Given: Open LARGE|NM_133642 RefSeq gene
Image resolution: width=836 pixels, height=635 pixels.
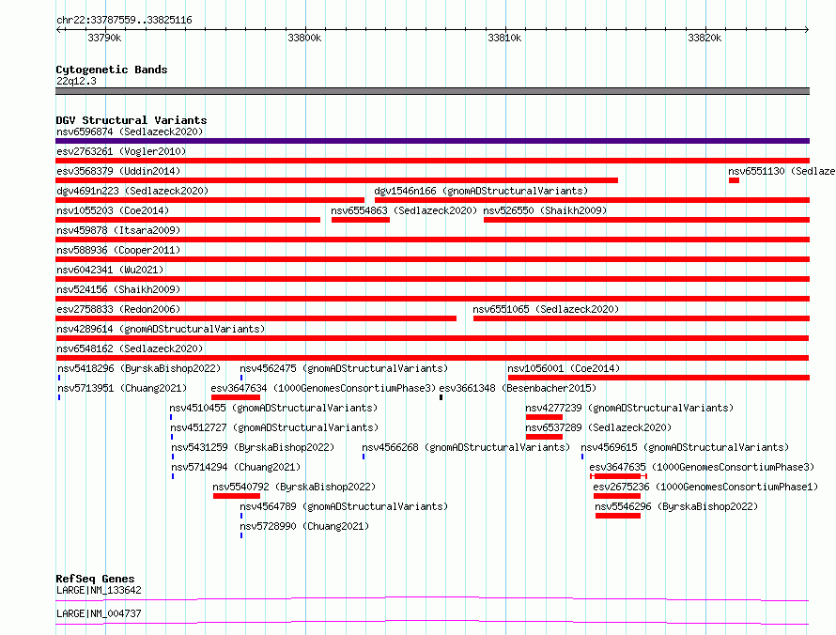Looking at the screenshot, I should 99,590.
